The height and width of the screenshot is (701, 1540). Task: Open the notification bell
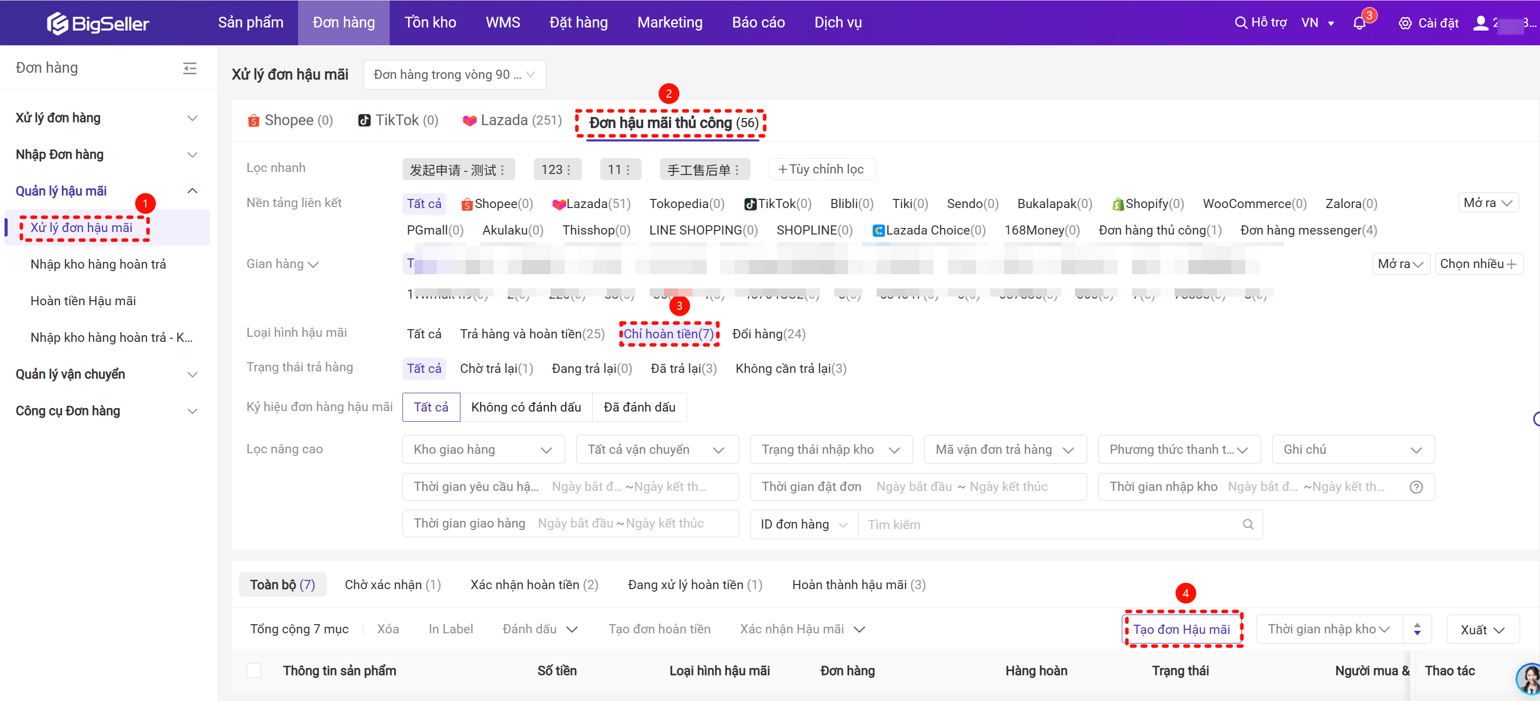click(x=1359, y=23)
